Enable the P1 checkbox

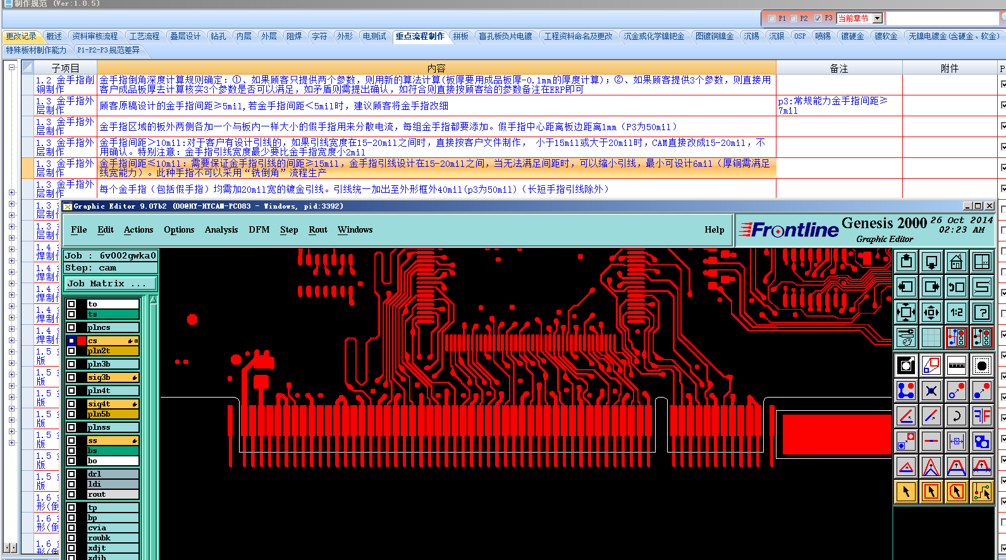click(771, 18)
